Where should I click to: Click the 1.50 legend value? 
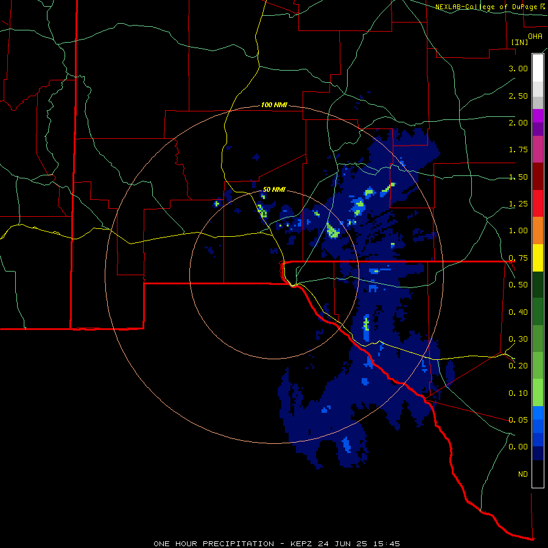tap(518, 177)
